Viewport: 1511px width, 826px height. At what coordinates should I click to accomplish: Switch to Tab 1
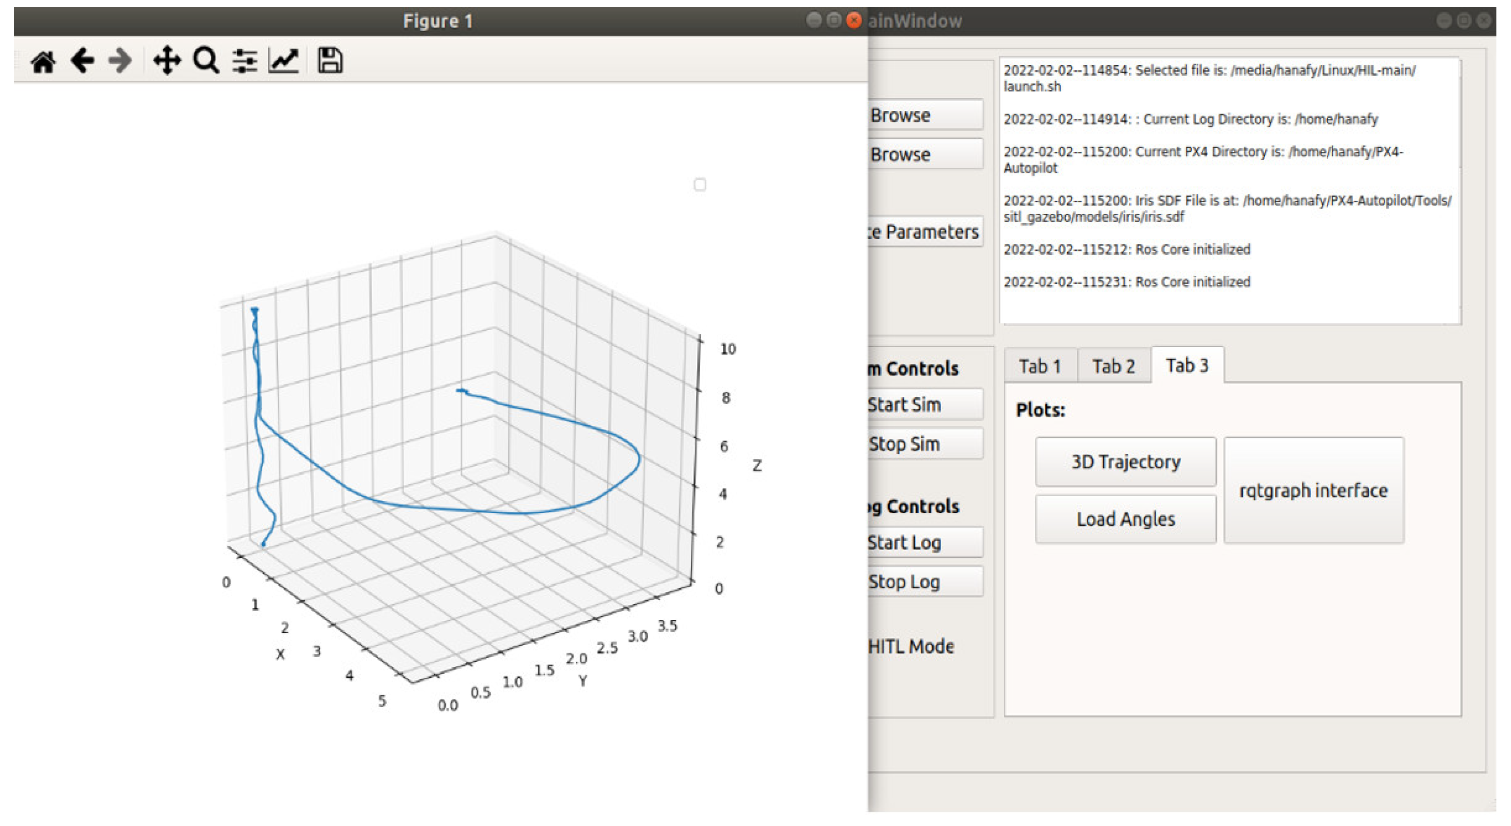pos(1039,366)
